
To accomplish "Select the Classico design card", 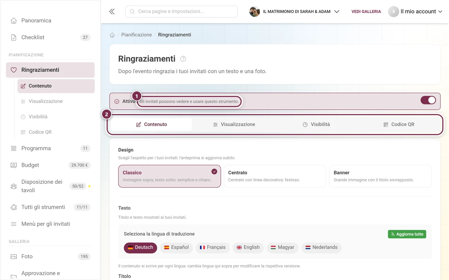I will coord(170,176).
